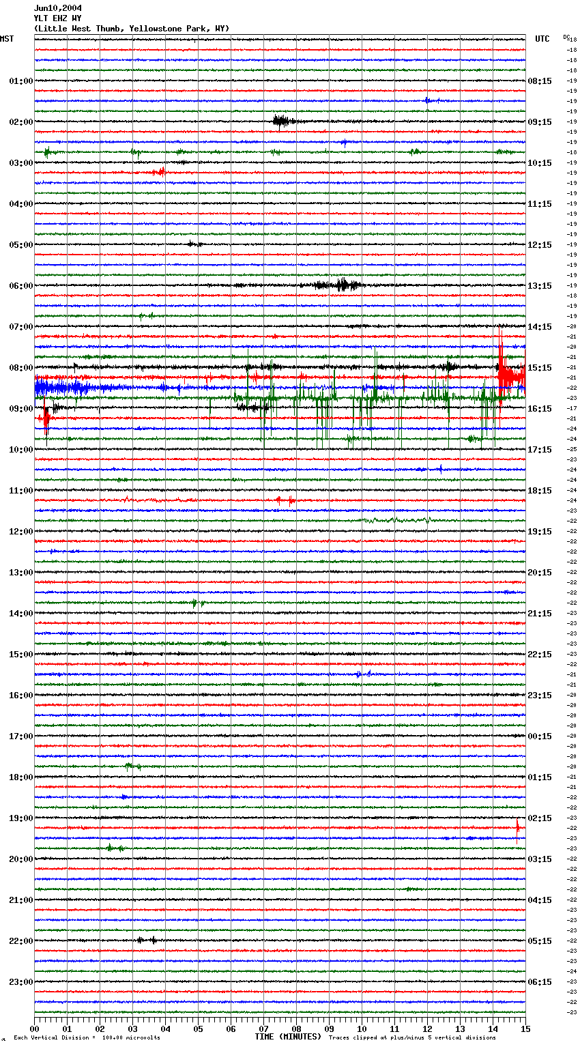Select the 00 minute tick label
The image size is (580, 1047).
click(34, 1029)
